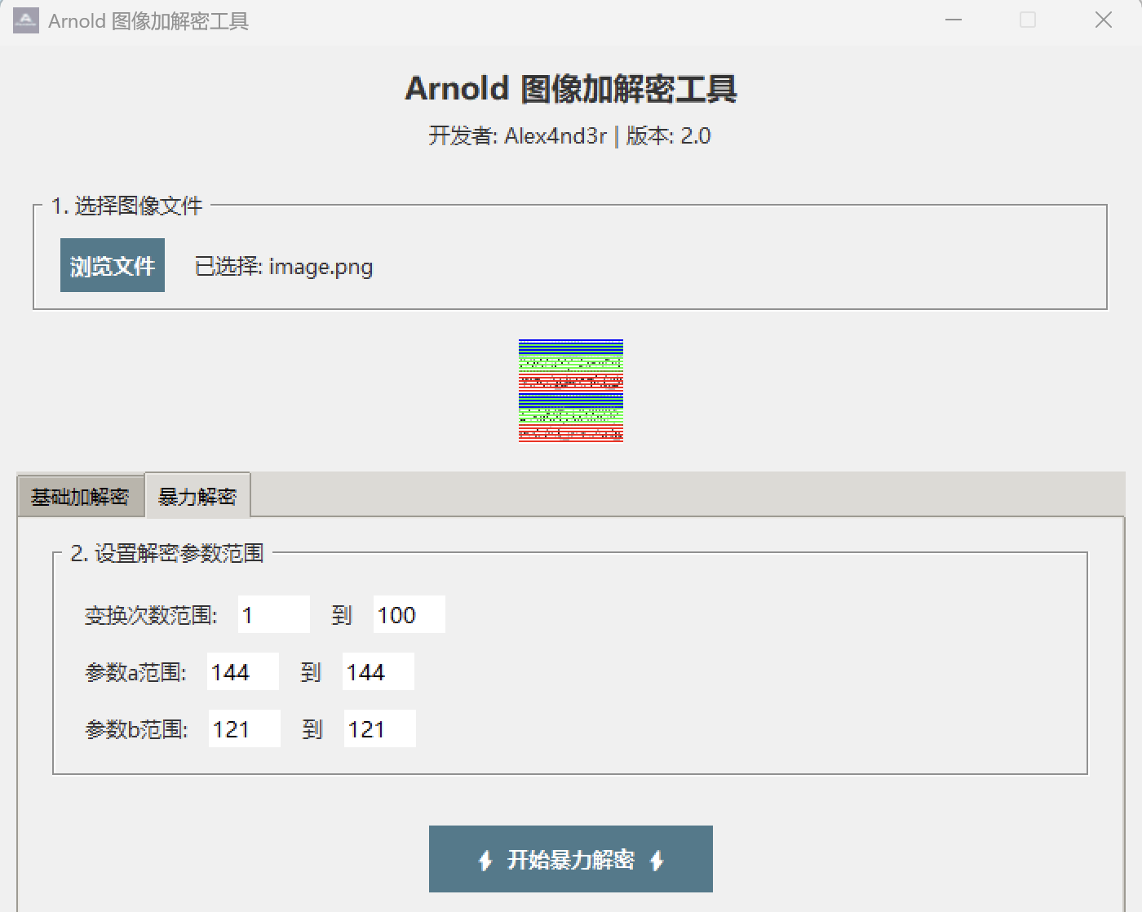Screen dimensions: 1142x912
Task: Click the transform count minimum field showing 1
Action: (x=274, y=614)
